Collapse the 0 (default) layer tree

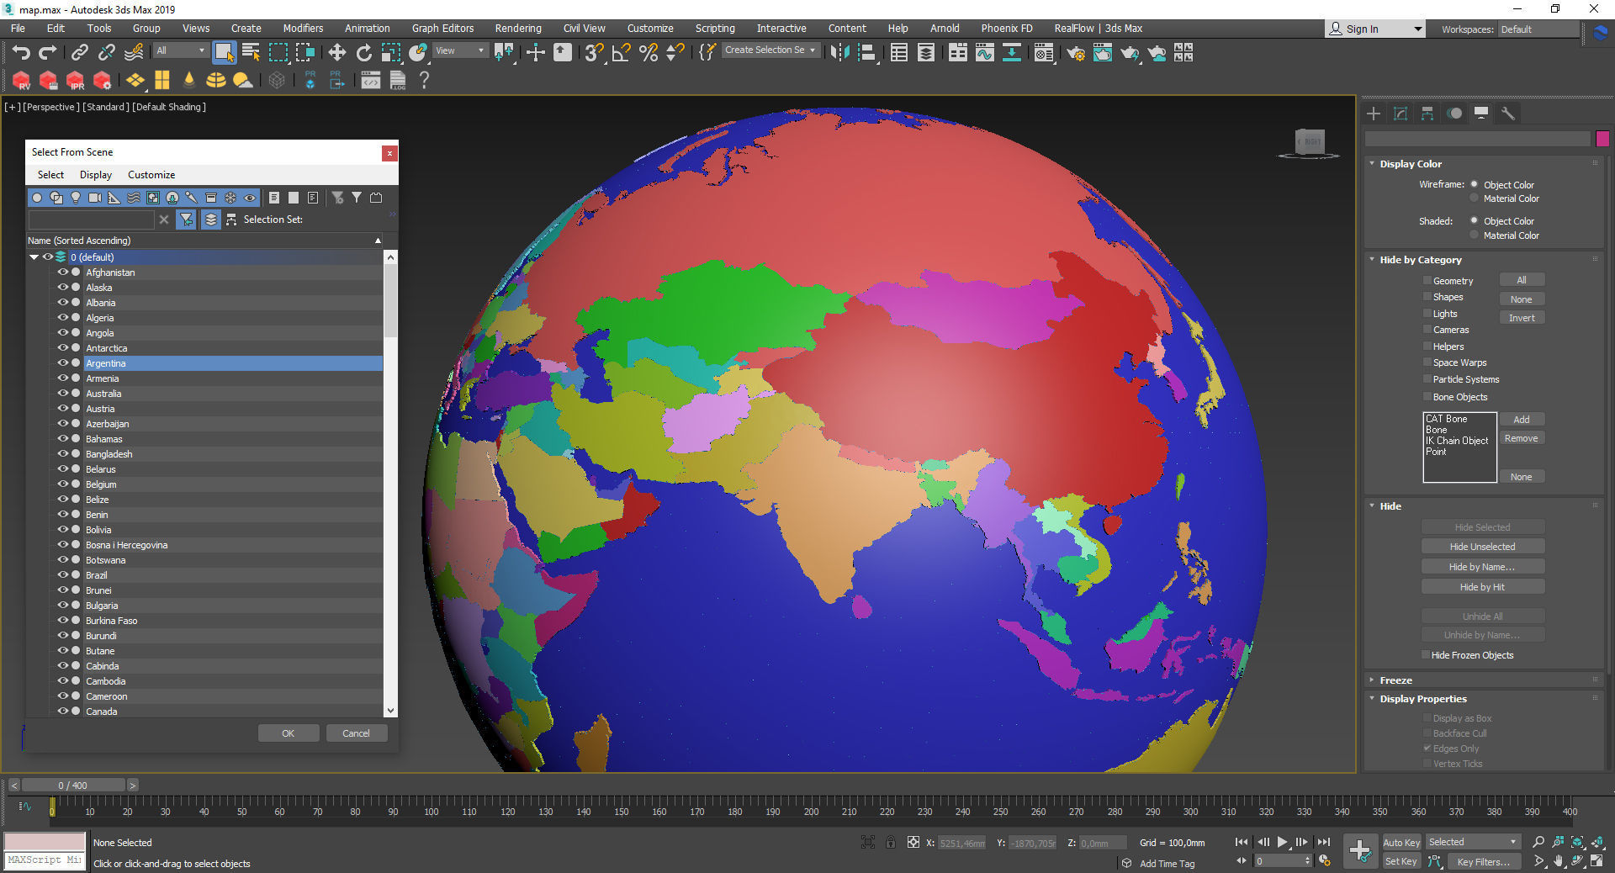click(x=34, y=257)
